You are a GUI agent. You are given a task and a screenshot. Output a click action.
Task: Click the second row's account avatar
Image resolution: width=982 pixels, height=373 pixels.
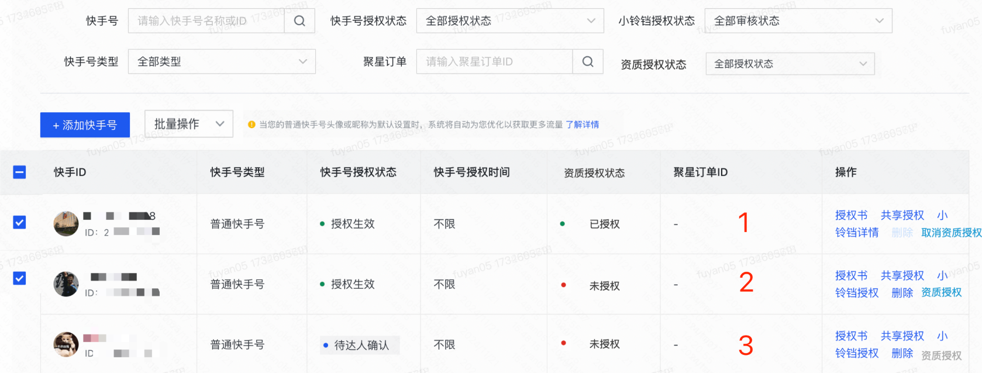pyautogui.click(x=66, y=284)
